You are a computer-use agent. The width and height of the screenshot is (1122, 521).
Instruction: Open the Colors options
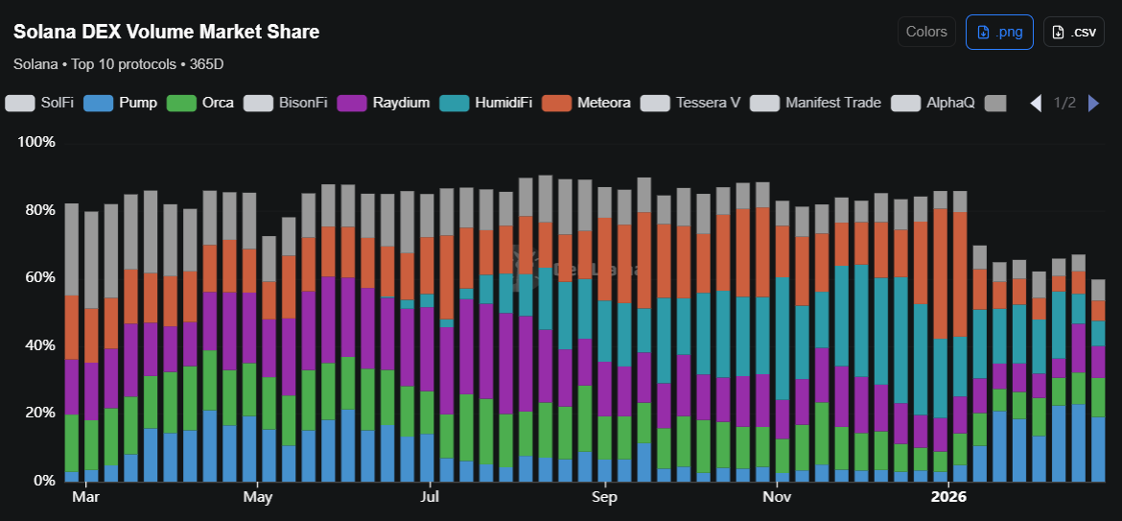pos(926,33)
